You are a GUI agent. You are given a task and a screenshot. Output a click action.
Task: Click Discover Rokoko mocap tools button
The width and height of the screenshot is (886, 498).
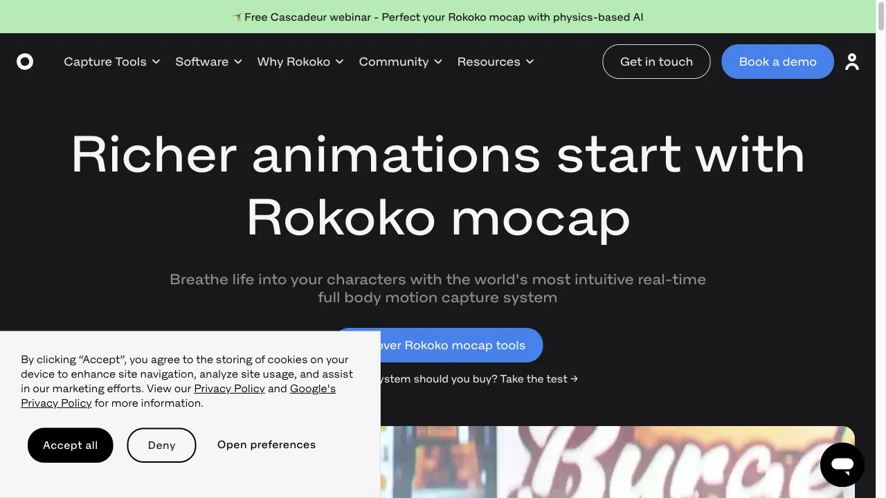coord(462,345)
